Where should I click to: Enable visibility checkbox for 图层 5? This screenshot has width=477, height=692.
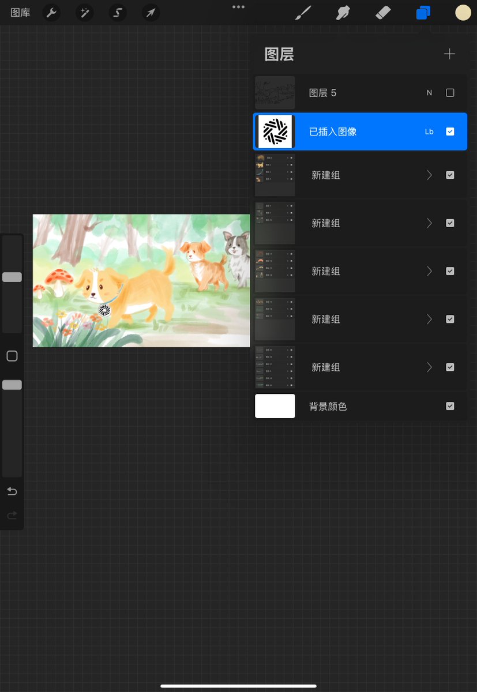[450, 93]
